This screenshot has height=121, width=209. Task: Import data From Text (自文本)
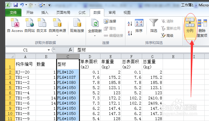42,25
